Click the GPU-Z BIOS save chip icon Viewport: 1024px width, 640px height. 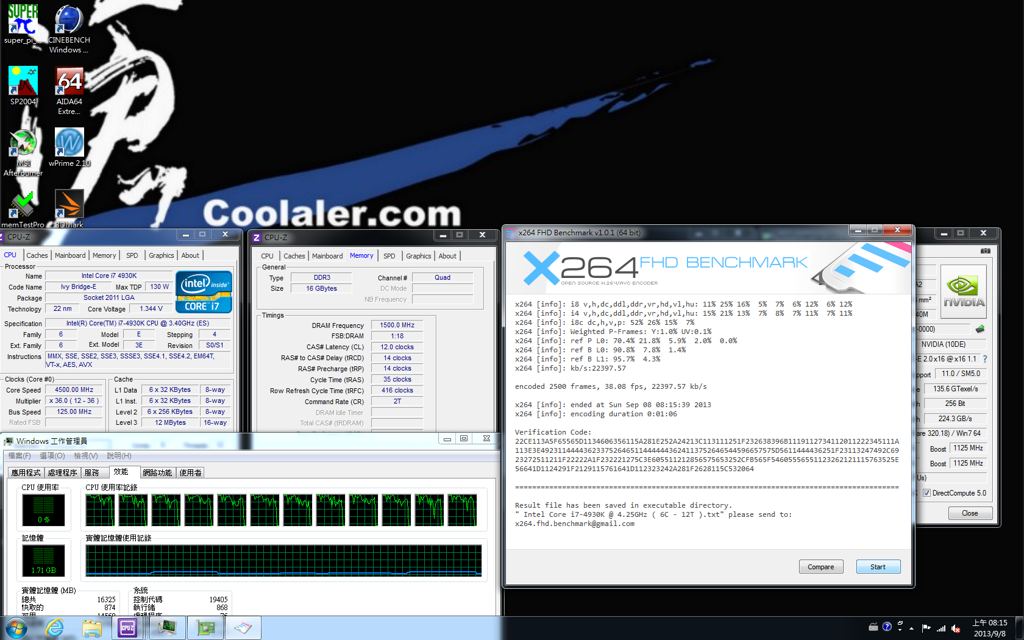pos(980,329)
